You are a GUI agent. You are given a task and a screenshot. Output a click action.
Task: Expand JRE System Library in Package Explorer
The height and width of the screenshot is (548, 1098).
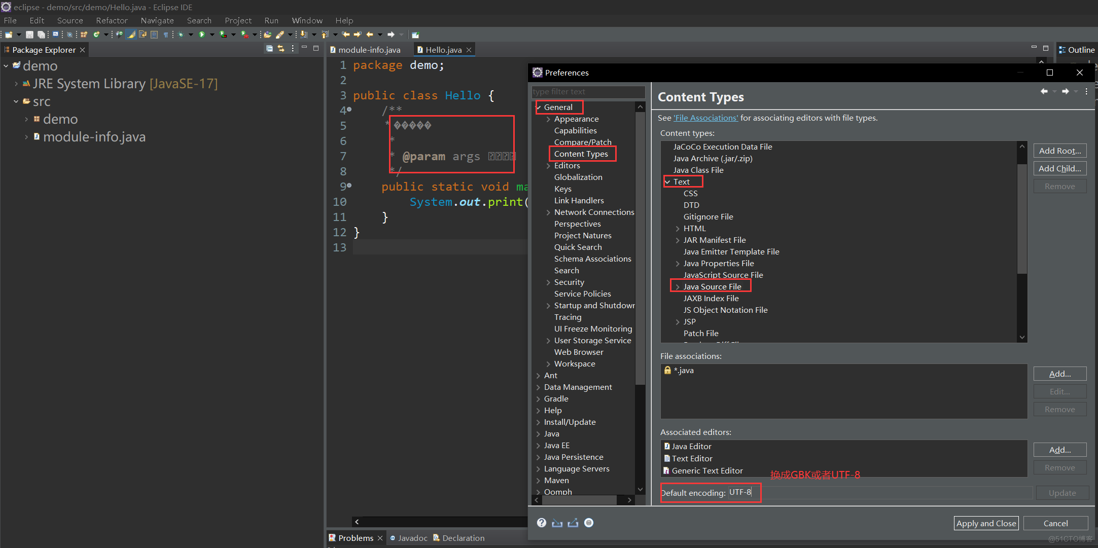16,84
